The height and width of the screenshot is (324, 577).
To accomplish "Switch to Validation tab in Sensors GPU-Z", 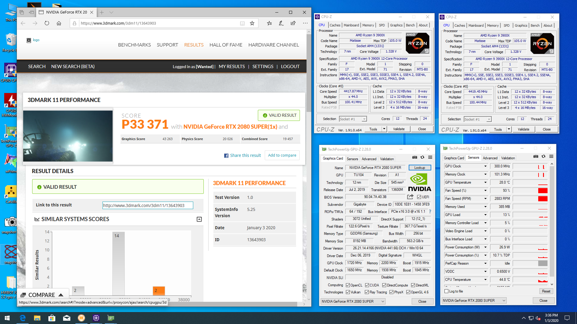I will tap(508, 158).
